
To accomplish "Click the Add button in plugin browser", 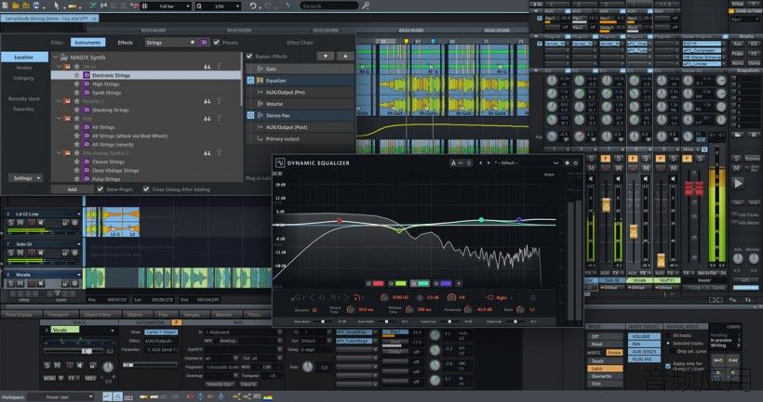I will coord(72,189).
